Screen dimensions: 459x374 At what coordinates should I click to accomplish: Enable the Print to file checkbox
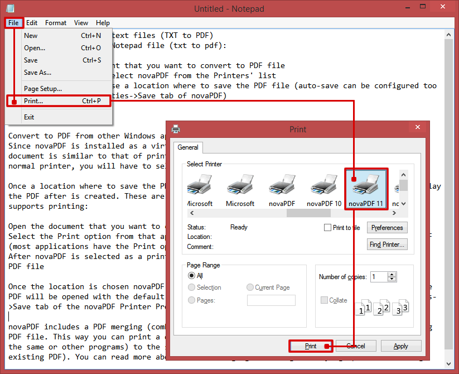(327, 228)
